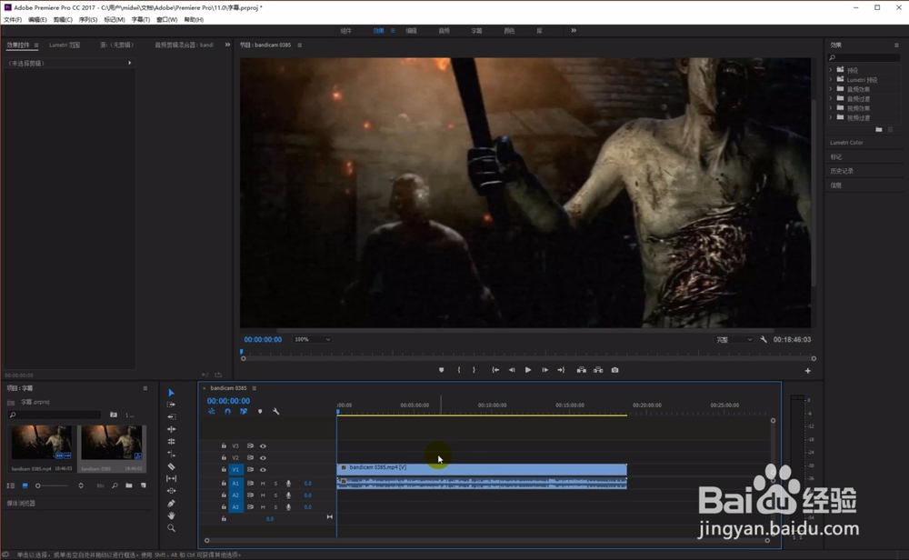
Task: Open timeline wrench display settings
Action: click(276, 412)
